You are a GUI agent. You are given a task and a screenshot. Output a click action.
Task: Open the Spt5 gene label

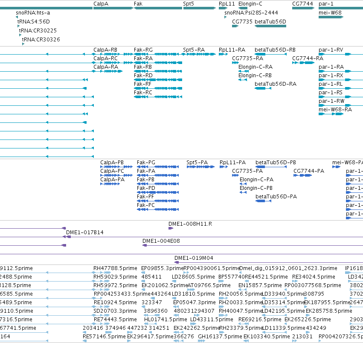189,4
